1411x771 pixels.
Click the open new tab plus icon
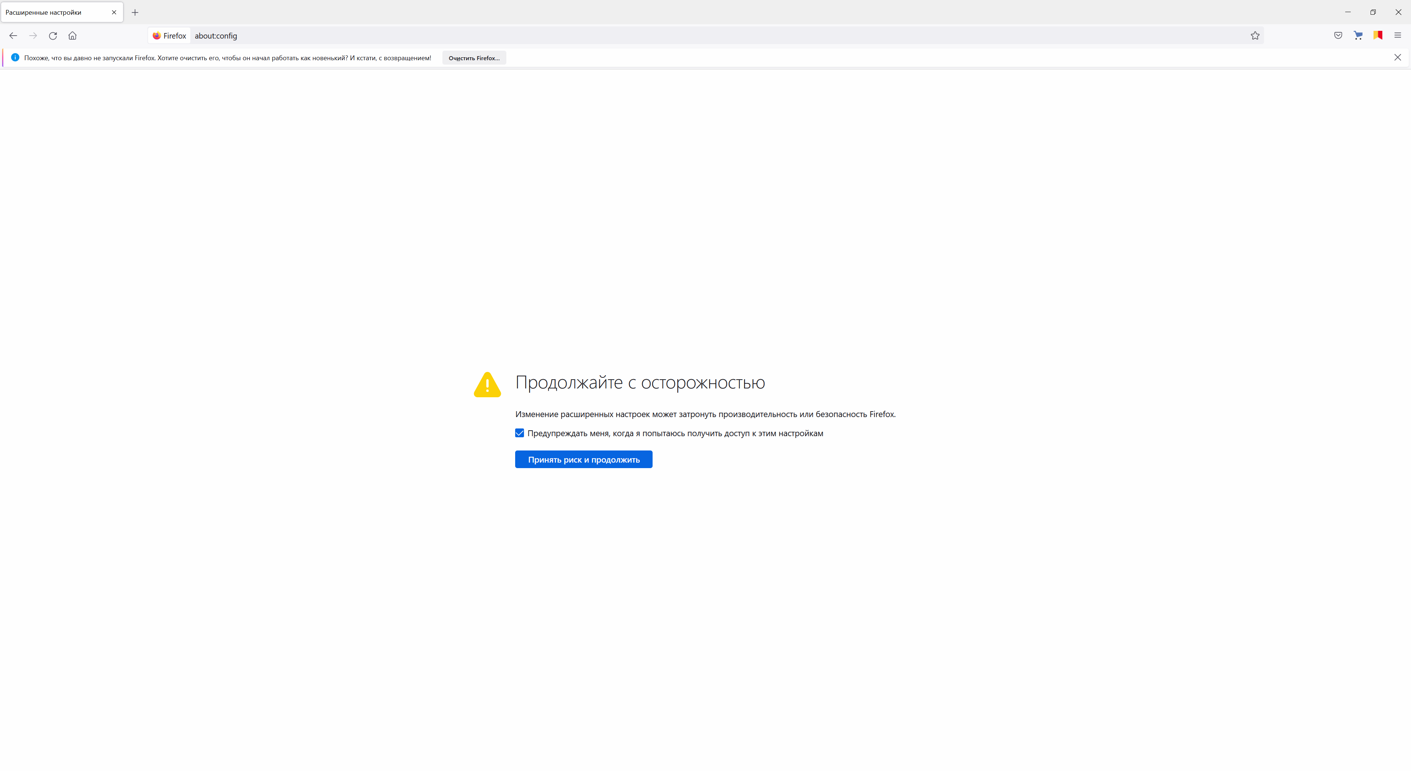click(134, 11)
